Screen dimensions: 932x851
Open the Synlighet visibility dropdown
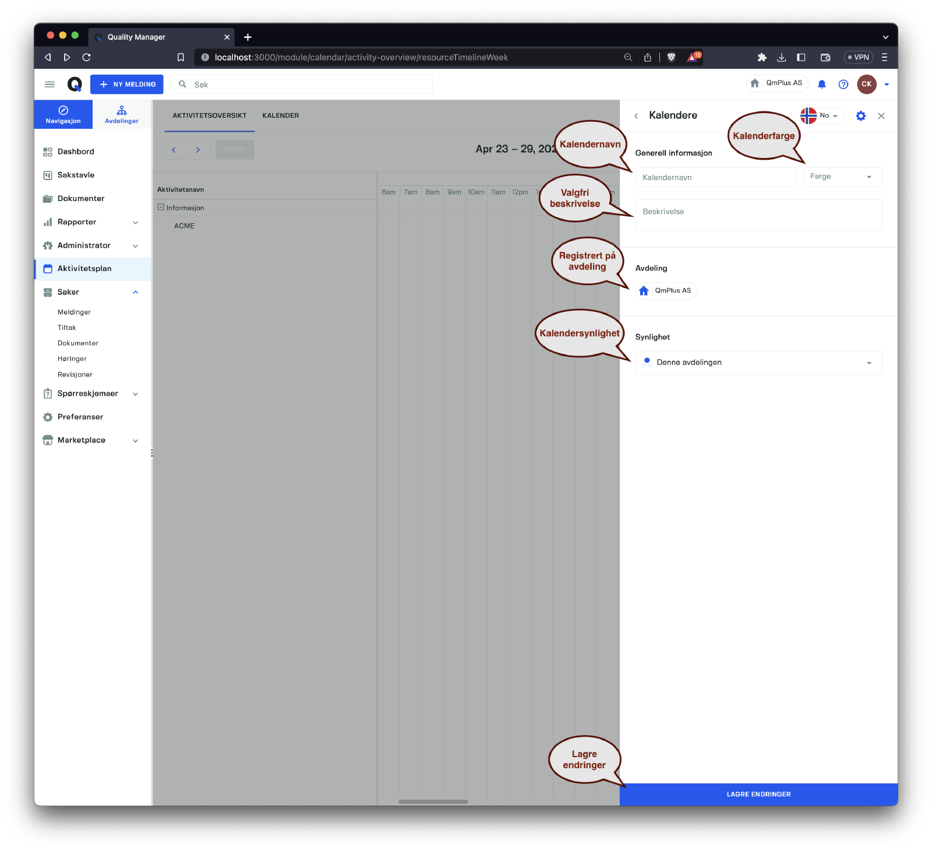pos(758,363)
